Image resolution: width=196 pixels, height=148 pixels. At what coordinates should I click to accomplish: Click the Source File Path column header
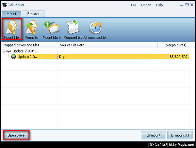tap(107, 45)
